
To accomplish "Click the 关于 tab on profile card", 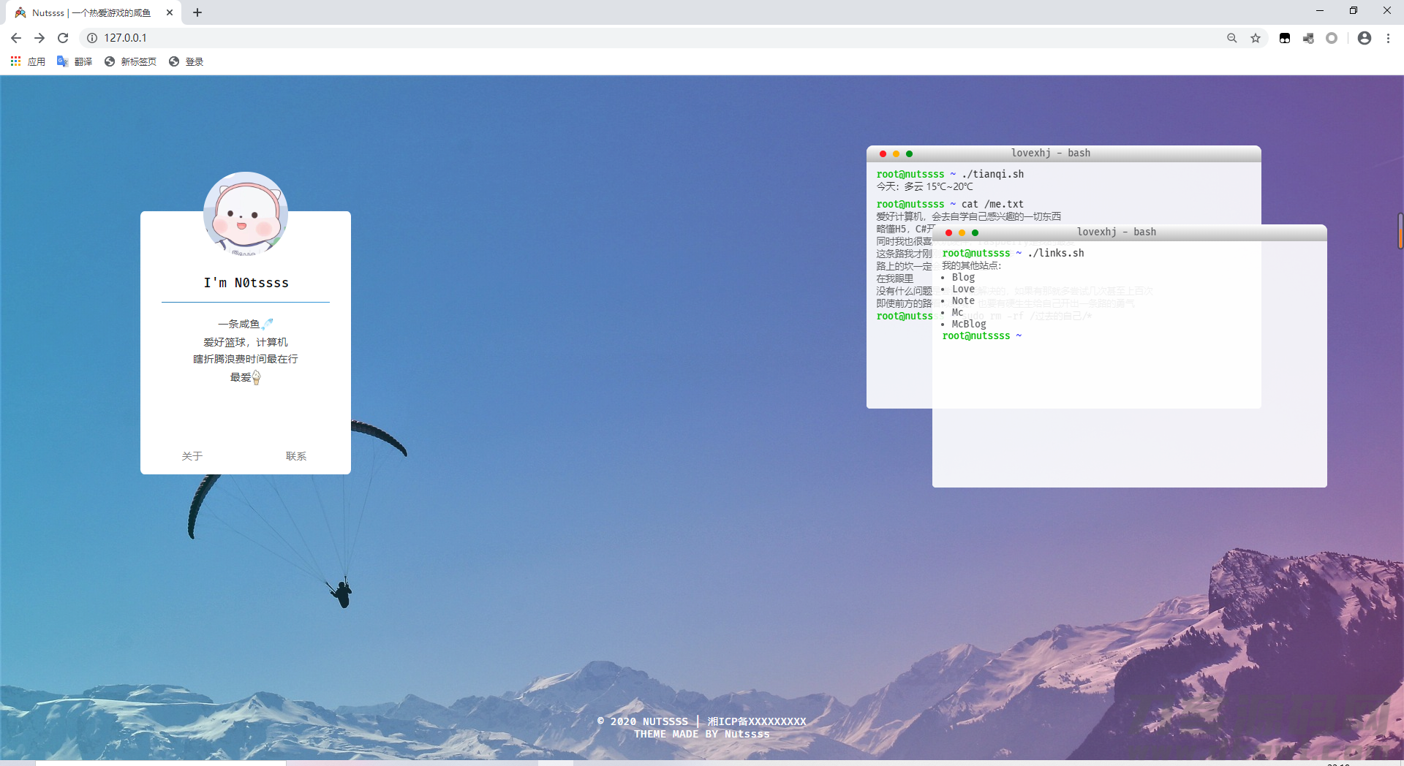I will 192,456.
